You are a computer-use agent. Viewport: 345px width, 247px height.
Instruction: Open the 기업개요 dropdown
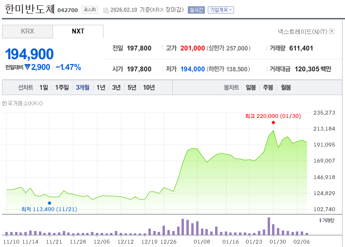[221, 10]
